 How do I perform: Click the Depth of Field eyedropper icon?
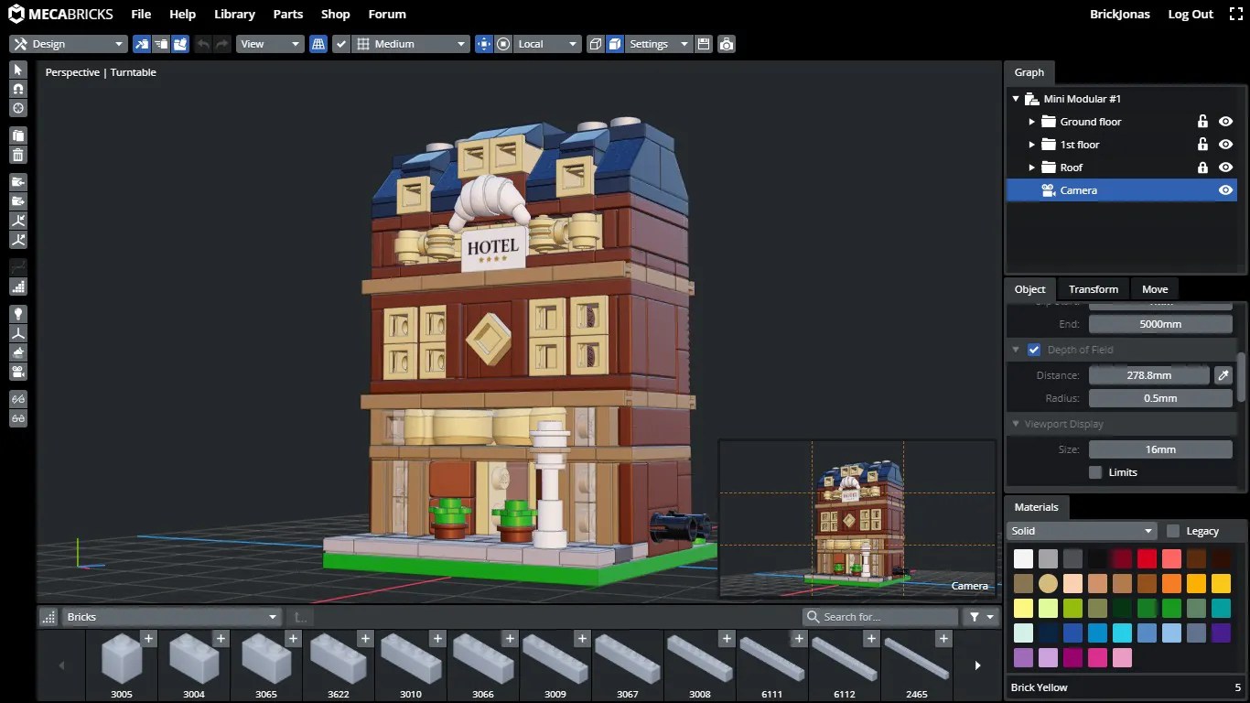pos(1223,375)
